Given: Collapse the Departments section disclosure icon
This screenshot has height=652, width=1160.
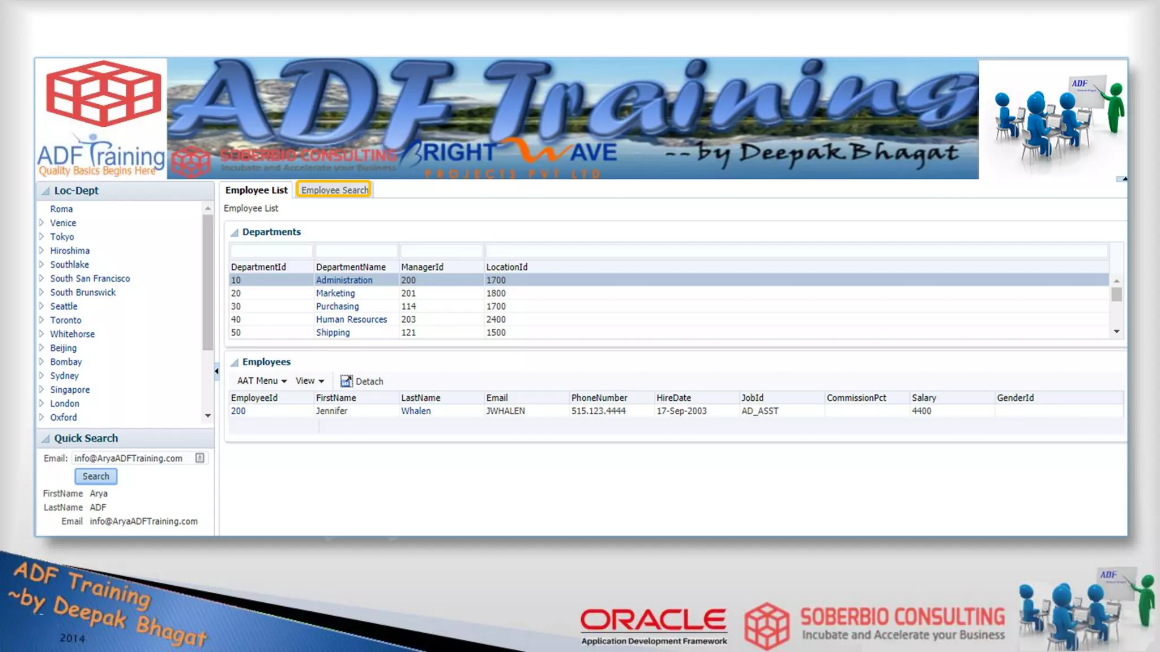Looking at the screenshot, I should click(x=234, y=233).
